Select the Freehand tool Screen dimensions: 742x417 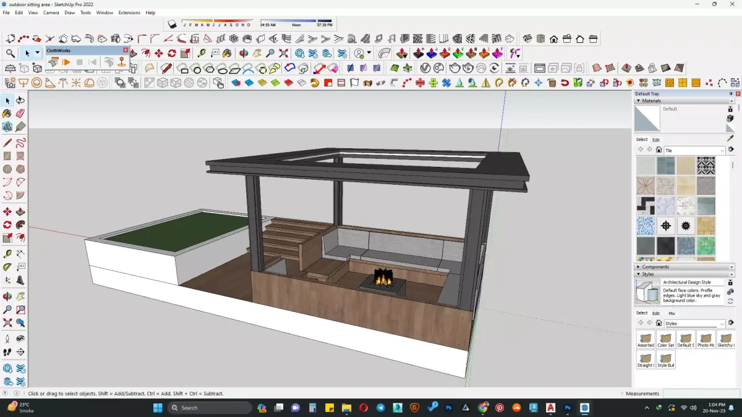pyautogui.click(x=20, y=143)
